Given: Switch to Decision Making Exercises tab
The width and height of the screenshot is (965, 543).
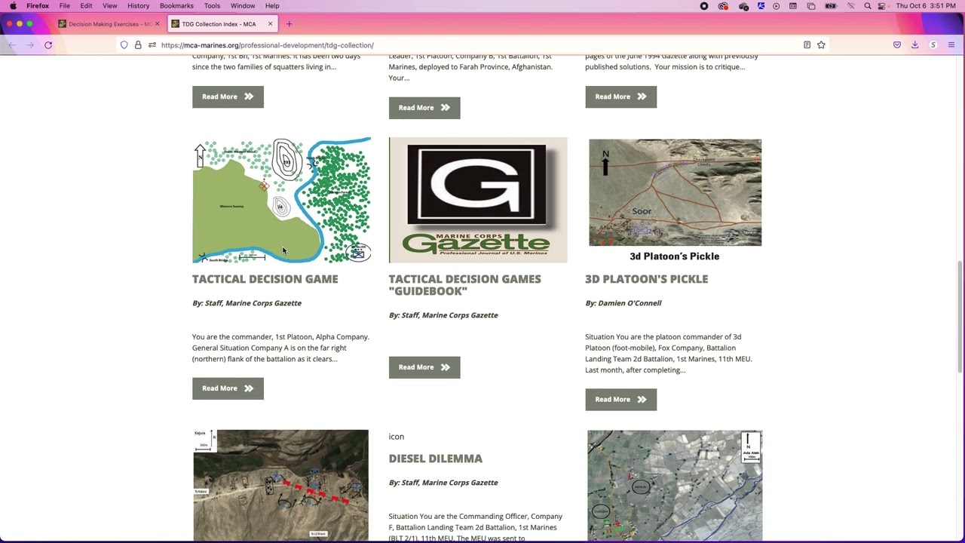Looking at the screenshot, I should [109, 24].
